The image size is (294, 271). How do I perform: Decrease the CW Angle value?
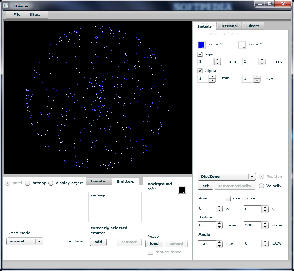coord(219,246)
